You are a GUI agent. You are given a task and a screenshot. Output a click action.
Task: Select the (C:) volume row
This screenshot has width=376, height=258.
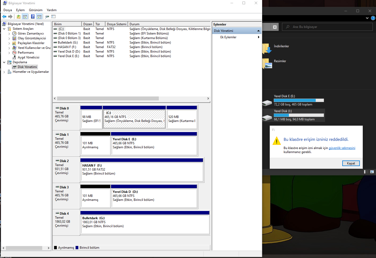pyautogui.click(x=131, y=29)
